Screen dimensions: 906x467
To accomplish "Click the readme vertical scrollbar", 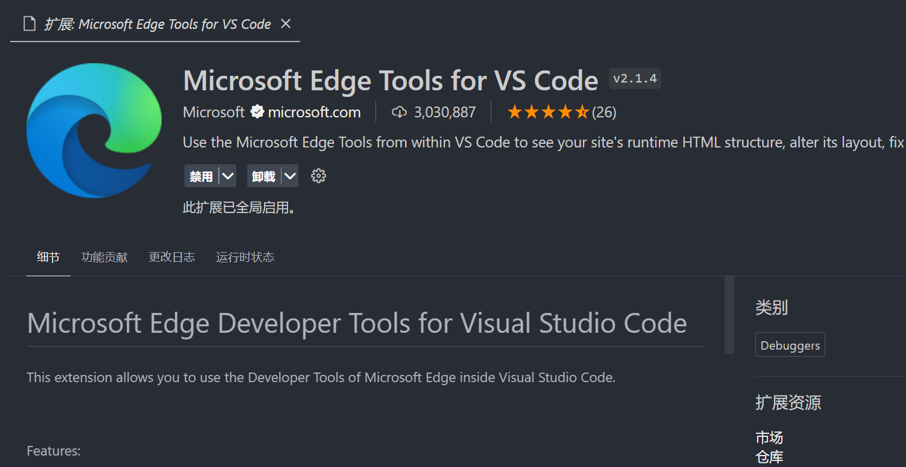I will click(729, 315).
